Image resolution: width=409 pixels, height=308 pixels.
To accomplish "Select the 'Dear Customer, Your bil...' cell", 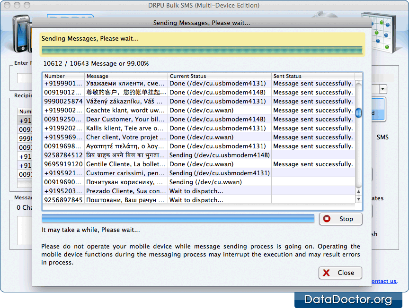I will click(126, 119).
